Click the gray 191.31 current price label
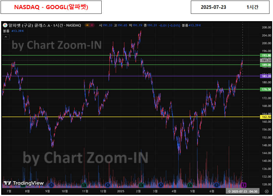 click(266, 60)
